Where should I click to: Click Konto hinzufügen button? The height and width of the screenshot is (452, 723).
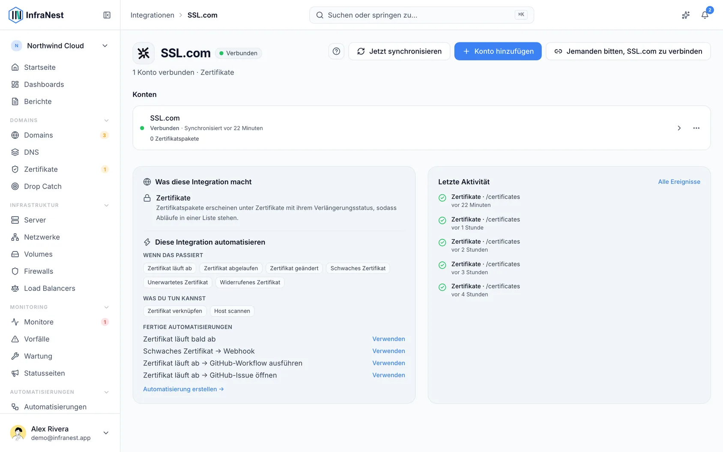tap(498, 51)
